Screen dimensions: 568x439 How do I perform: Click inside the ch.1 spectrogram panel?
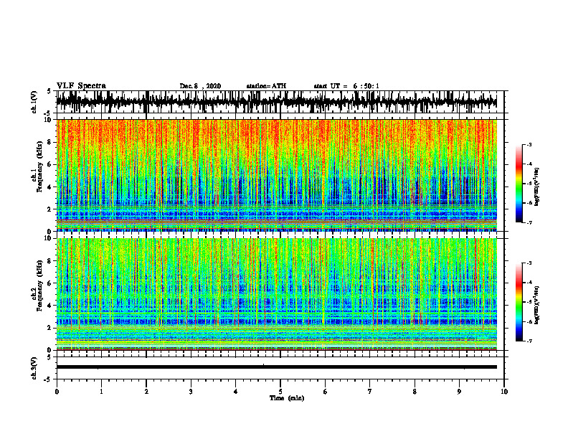[276, 175]
